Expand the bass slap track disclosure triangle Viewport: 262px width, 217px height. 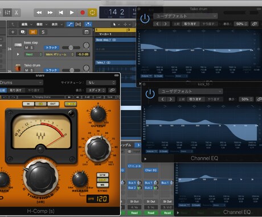[18, 54]
